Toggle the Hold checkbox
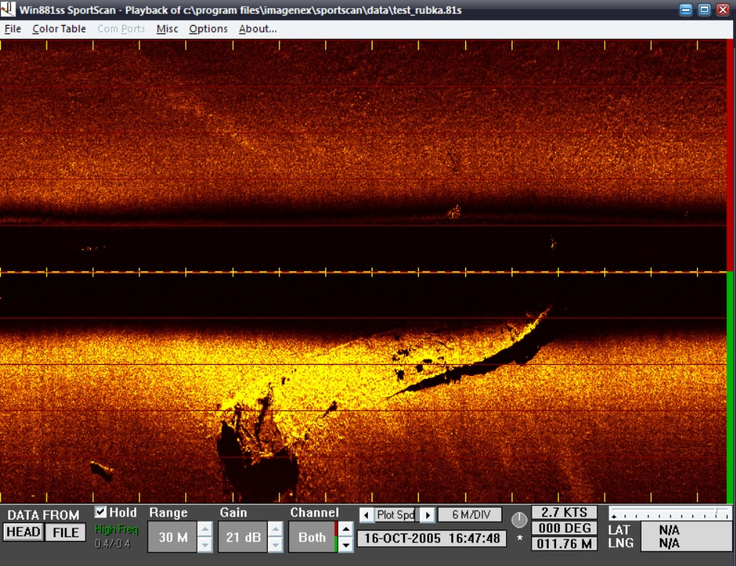This screenshot has height=566, width=736. [x=101, y=512]
